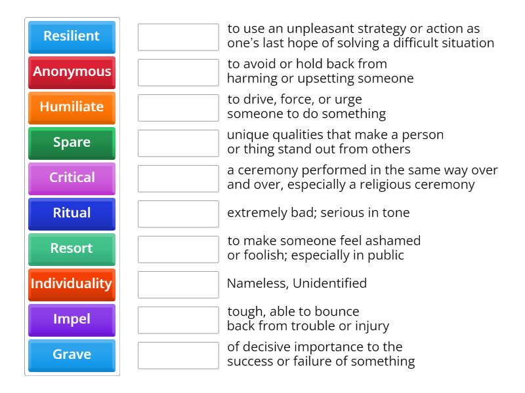Click the slot next to 'extremely bad; serious in tone'

(178, 214)
